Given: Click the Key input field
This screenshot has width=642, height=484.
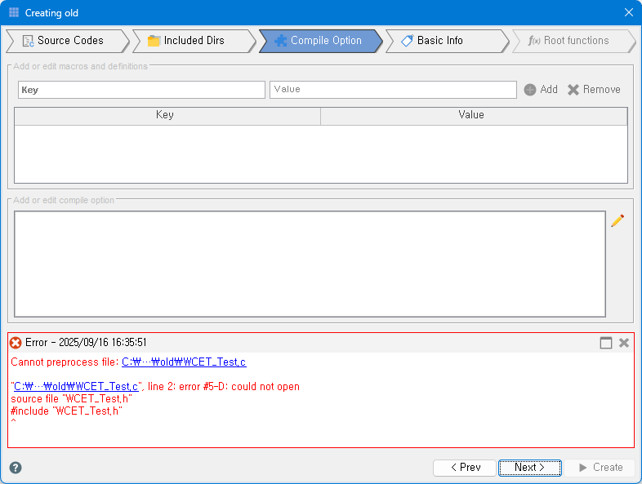Looking at the screenshot, I should tap(140, 90).
